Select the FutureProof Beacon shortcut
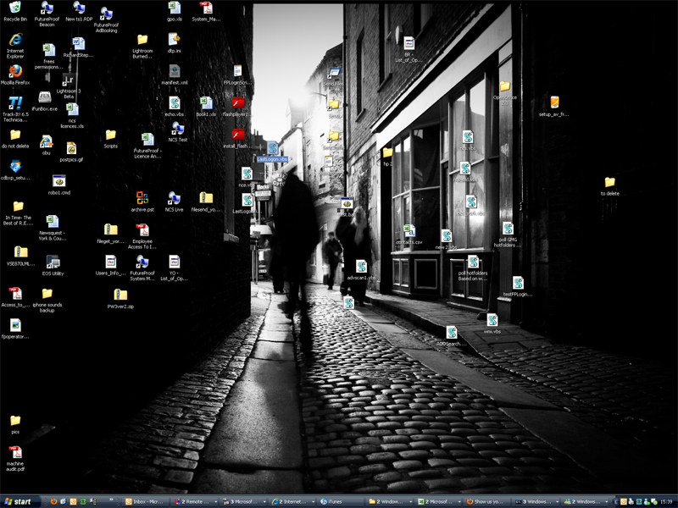This screenshot has width=678, height=508. click(47, 8)
